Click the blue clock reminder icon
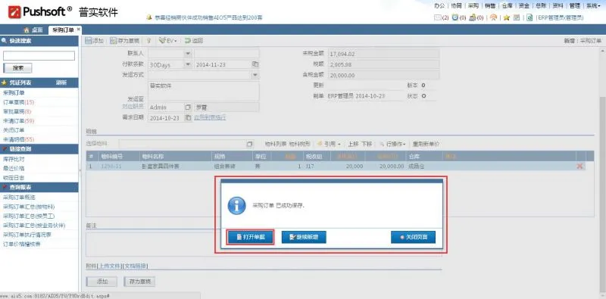This screenshot has height=299, width=606. (x=455, y=17)
